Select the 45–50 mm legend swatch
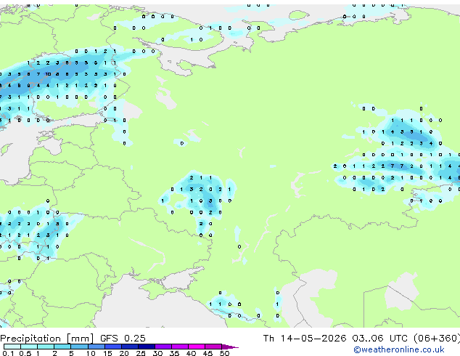 tap(213, 347)
